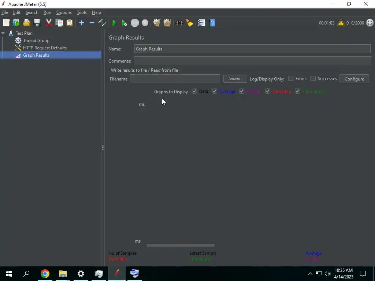
Task: Toggle the Errors only checkbox
Action: click(290, 78)
